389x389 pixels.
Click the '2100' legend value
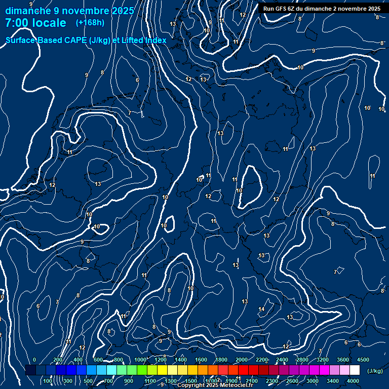[x=252, y=381]
